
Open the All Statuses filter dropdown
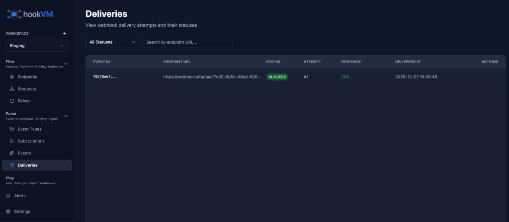point(112,42)
